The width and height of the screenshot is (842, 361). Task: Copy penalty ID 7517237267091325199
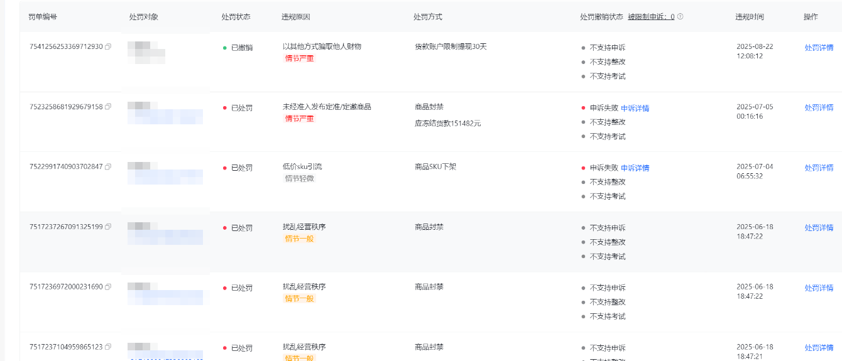point(108,227)
